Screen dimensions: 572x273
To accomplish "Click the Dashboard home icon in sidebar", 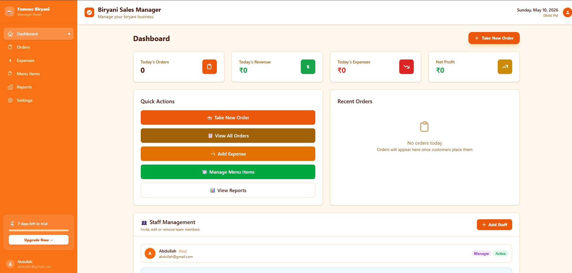I will pos(10,34).
